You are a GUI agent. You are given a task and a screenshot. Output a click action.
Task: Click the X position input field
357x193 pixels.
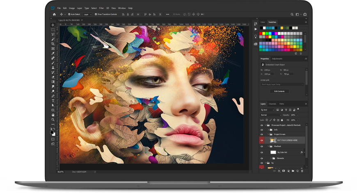pos(269,74)
